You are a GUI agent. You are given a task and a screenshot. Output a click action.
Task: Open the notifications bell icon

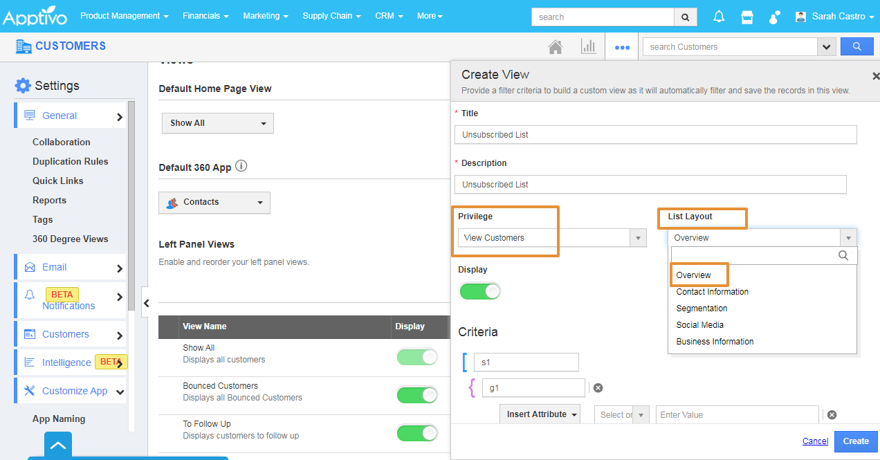pyautogui.click(x=719, y=17)
